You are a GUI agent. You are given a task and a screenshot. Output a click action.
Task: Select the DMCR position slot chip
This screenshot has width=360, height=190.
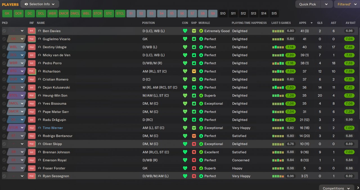click(x=64, y=14)
